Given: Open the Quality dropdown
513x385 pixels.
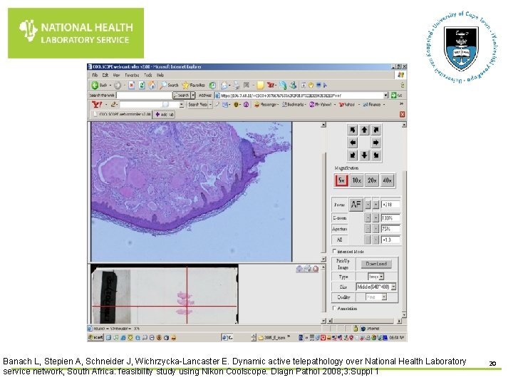Looking at the screenshot, I should [x=376, y=297].
